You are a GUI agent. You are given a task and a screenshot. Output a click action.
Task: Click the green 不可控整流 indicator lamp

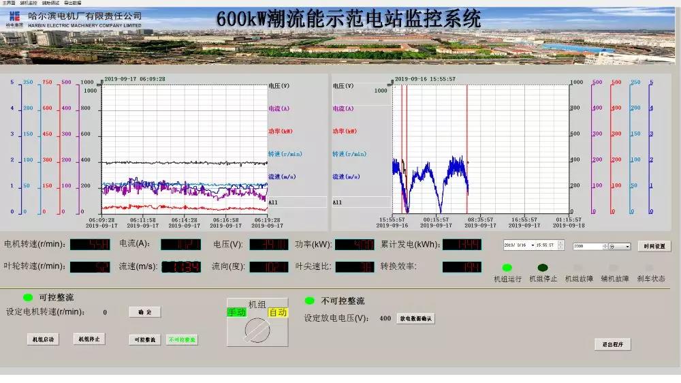pyautogui.click(x=309, y=301)
